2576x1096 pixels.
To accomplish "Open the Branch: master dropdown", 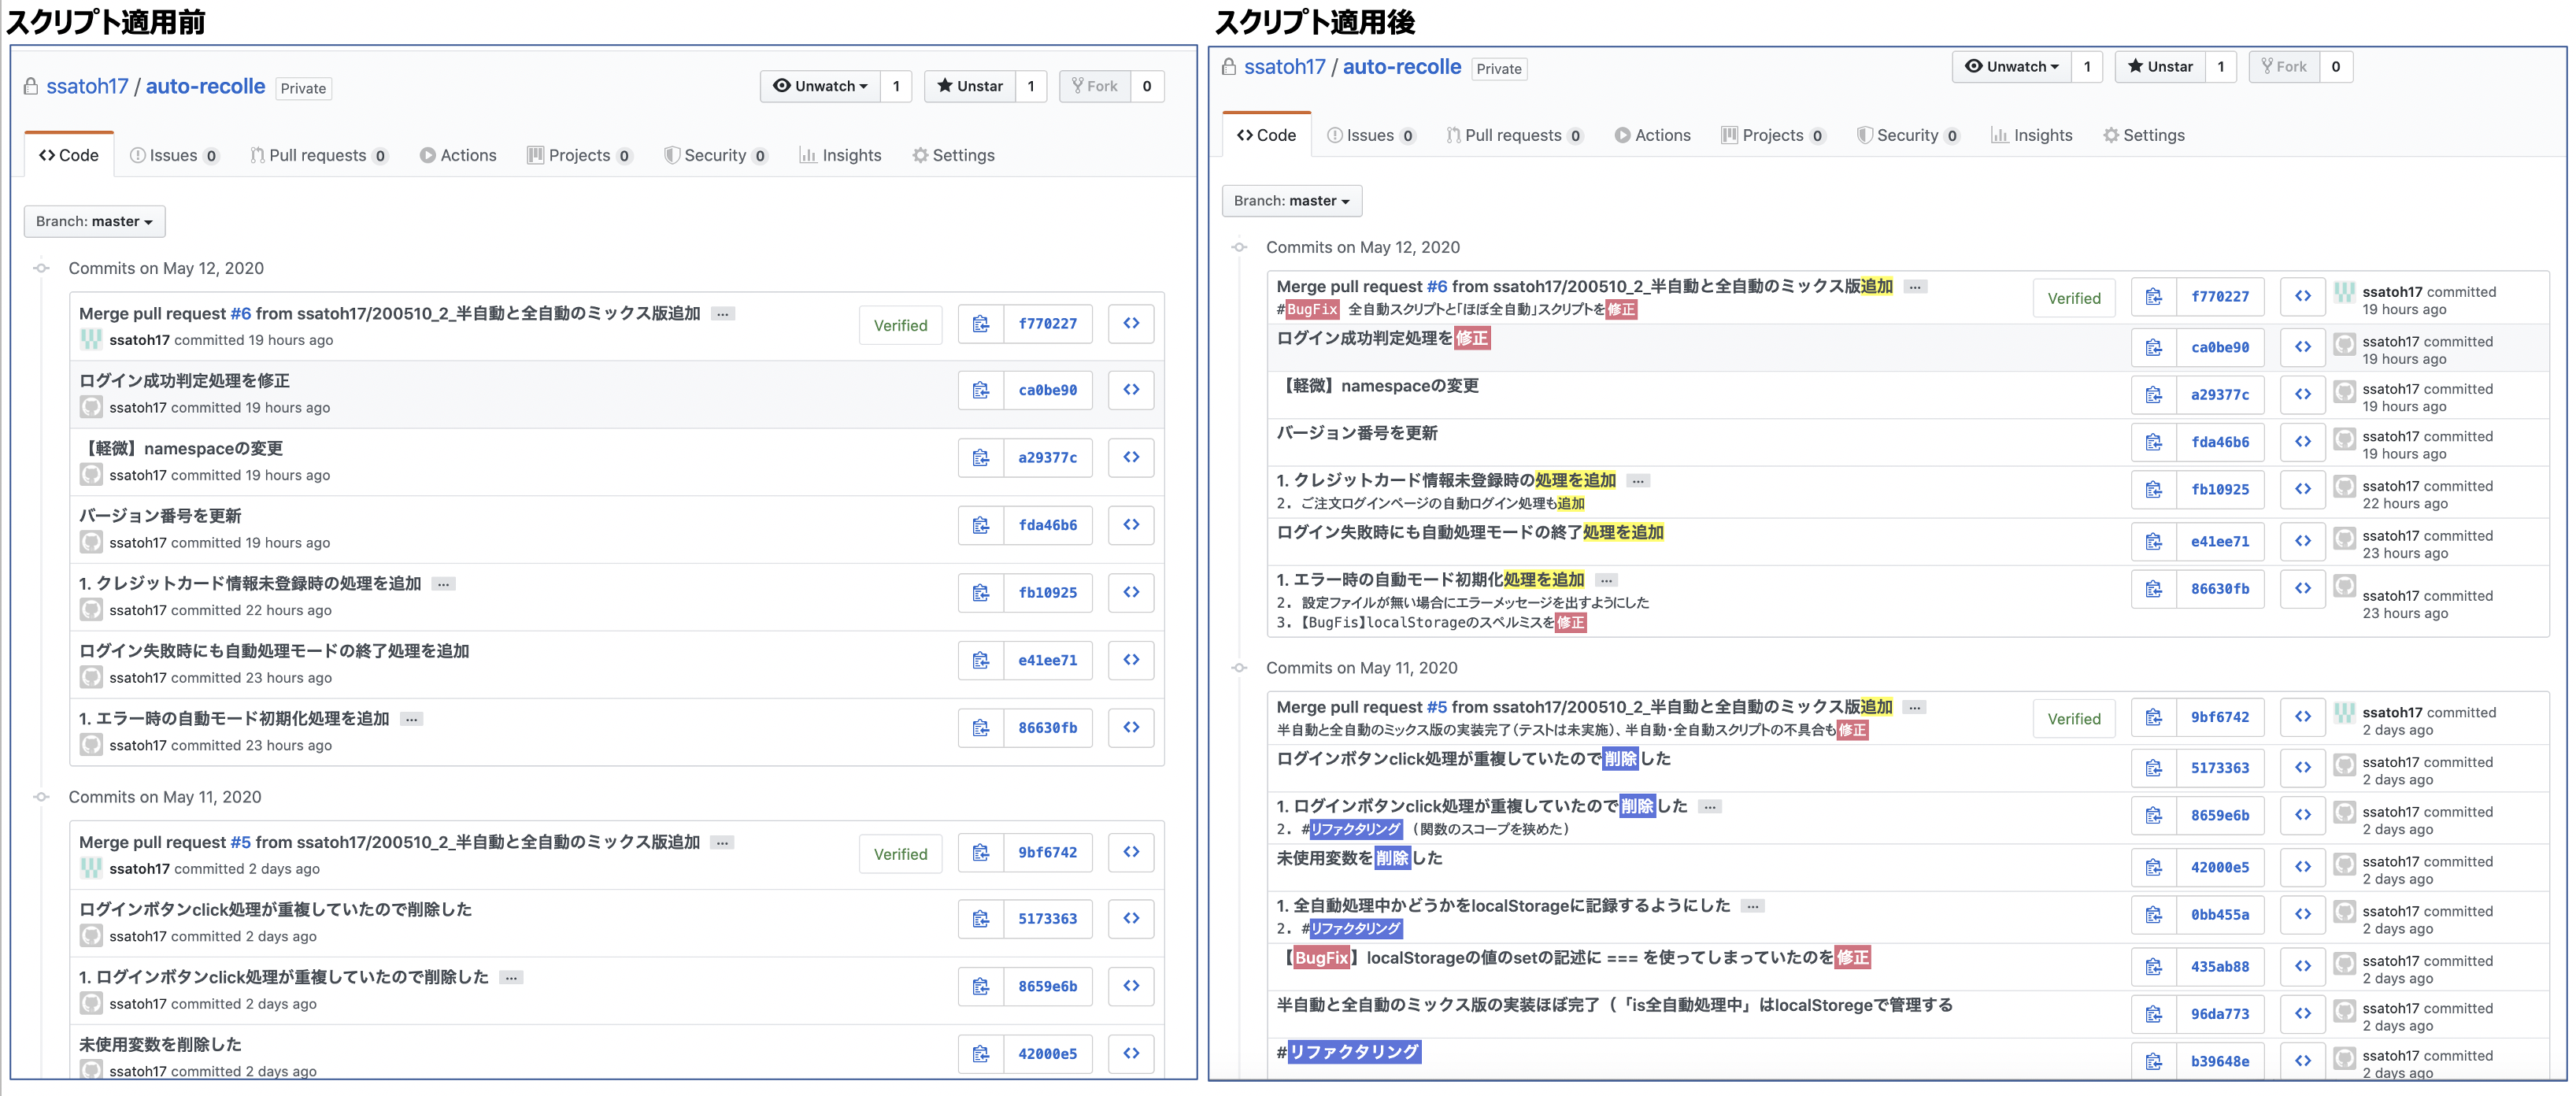I will [94, 221].
